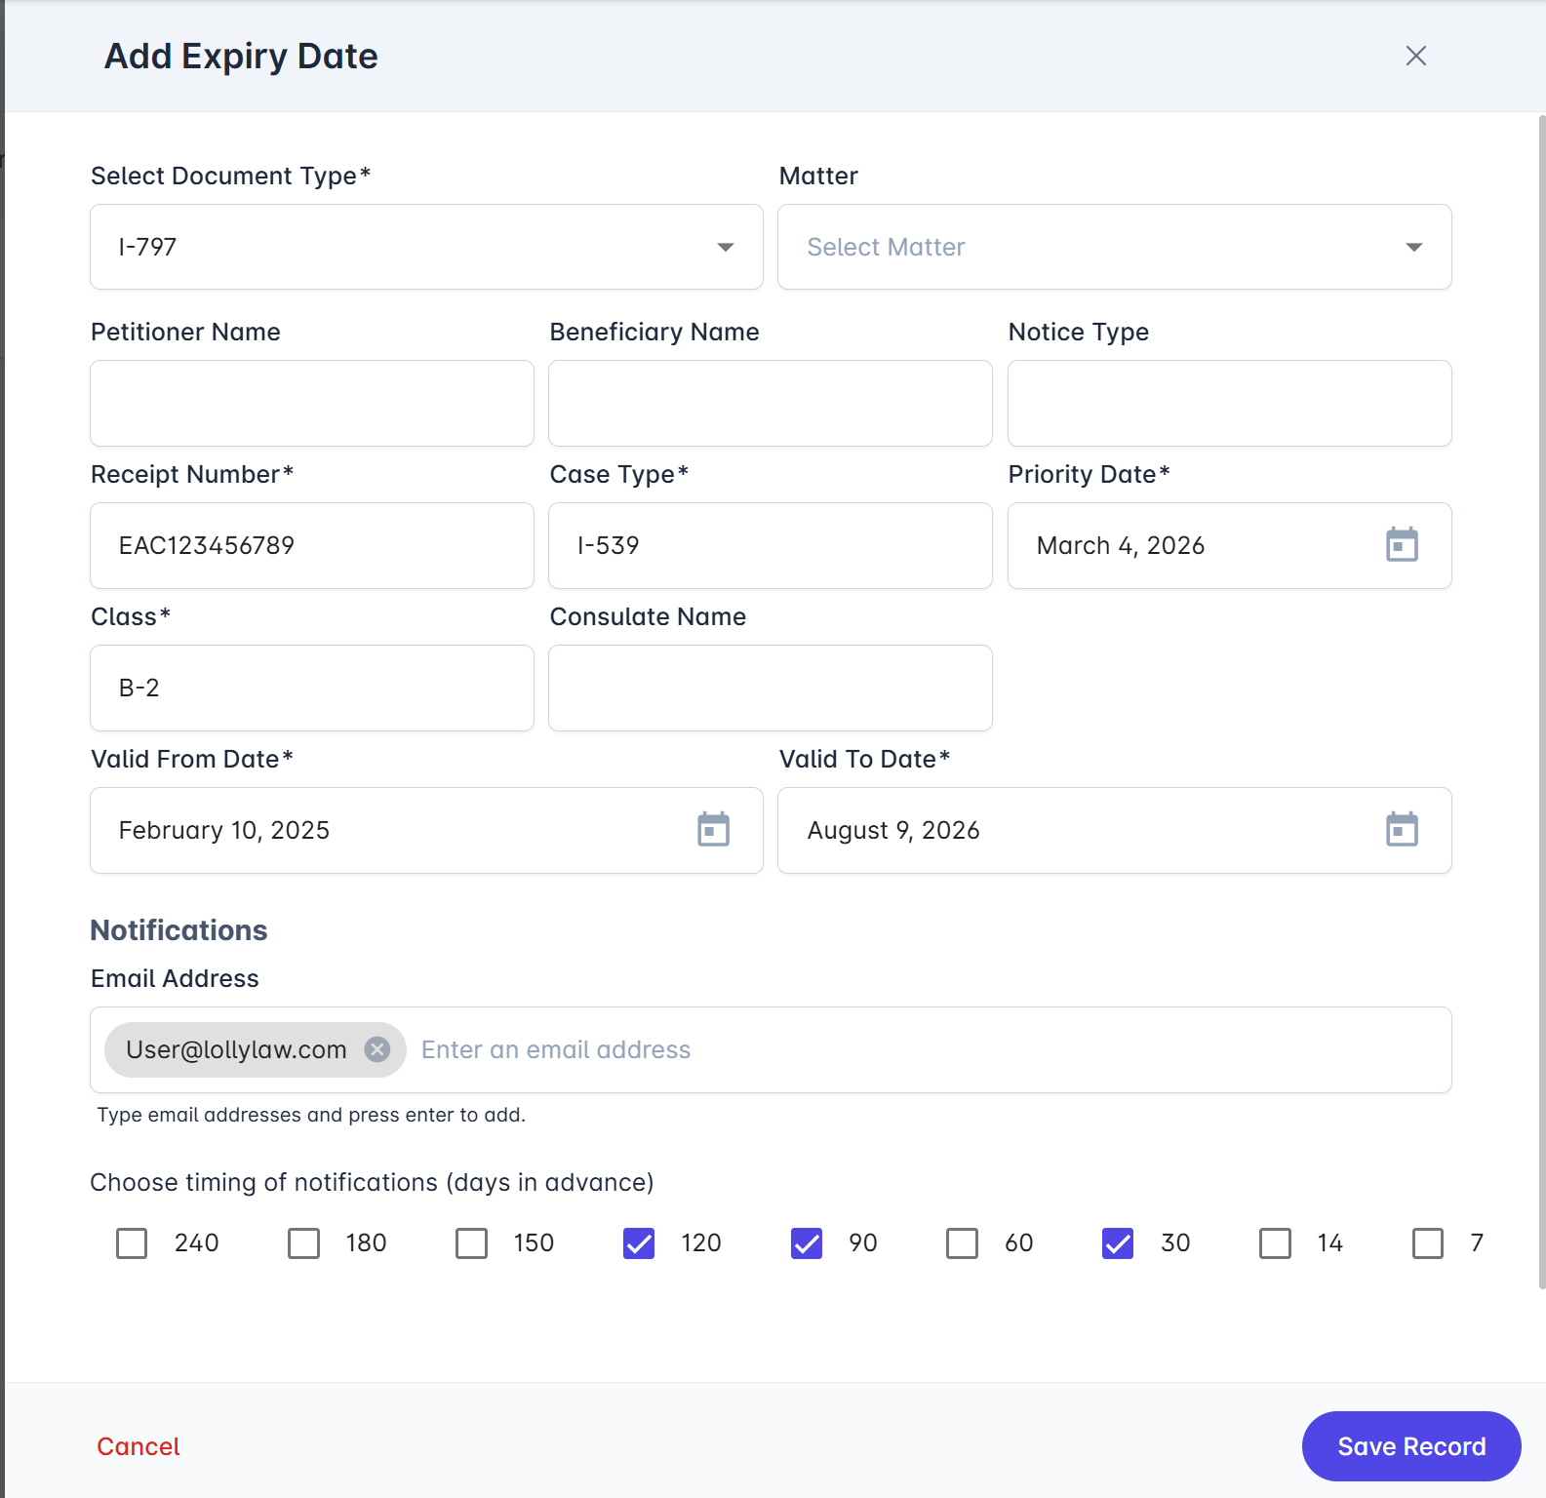Disable the 30 days notification checkbox
The image size is (1546, 1498).
pos(1118,1243)
